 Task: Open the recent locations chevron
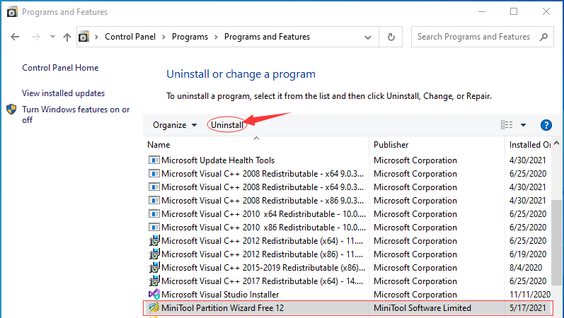point(52,36)
